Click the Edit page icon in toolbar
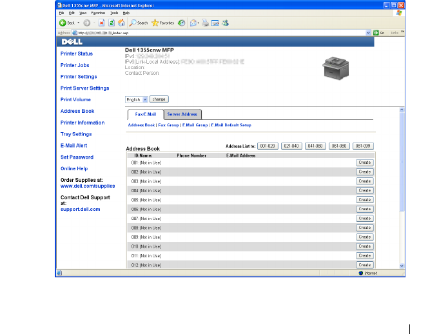Screen dimensions: 439x336 point(215,23)
